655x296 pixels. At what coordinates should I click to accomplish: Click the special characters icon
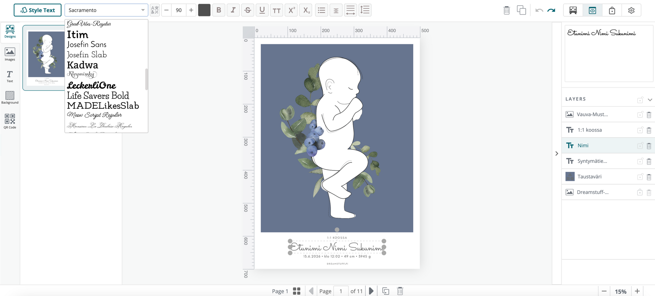[155, 10]
